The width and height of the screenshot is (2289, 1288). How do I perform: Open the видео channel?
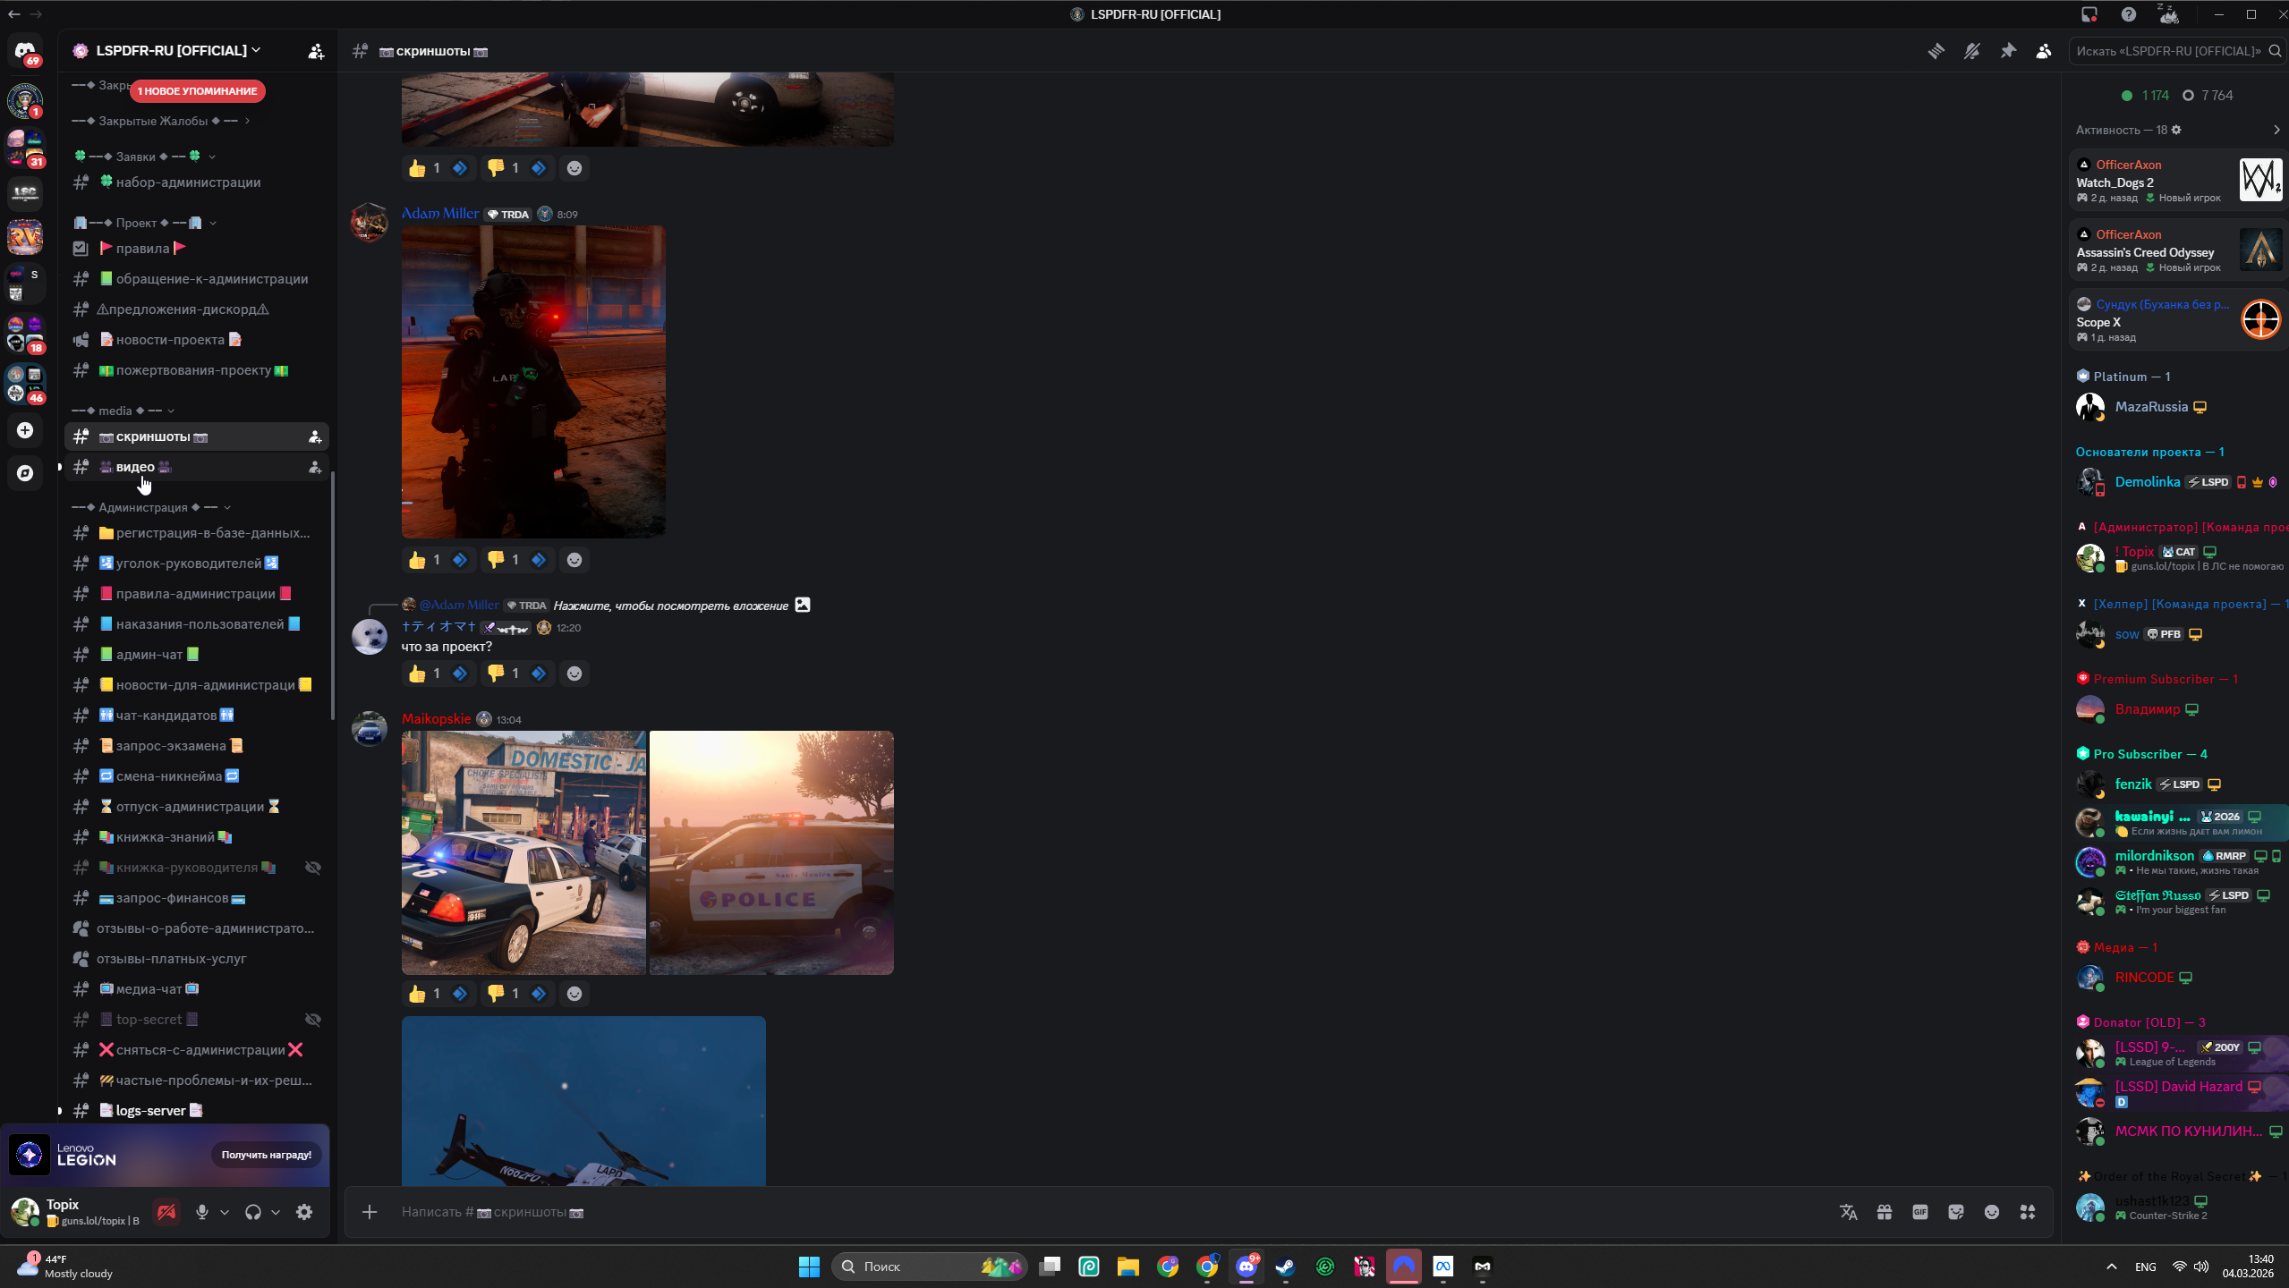coord(197,467)
